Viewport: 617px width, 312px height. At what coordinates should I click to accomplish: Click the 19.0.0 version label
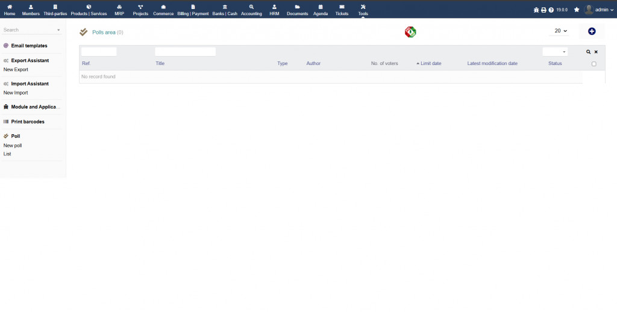click(x=562, y=10)
